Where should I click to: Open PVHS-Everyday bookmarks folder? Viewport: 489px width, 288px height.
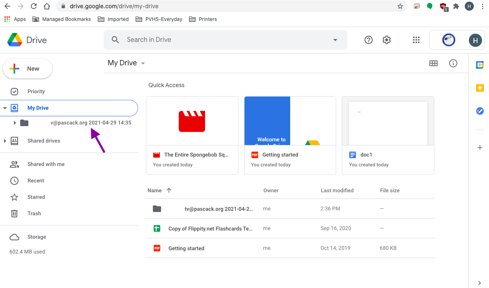point(159,19)
